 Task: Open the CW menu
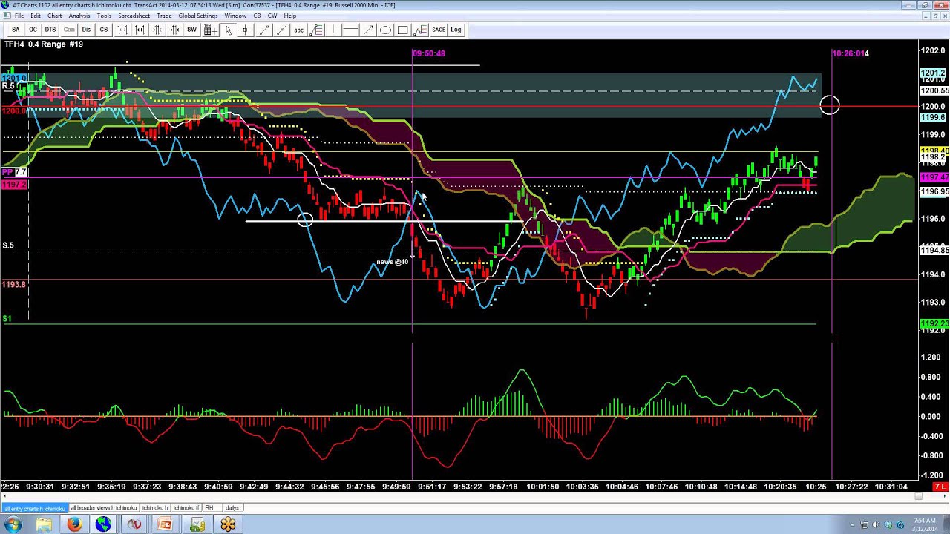coord(272,16)
